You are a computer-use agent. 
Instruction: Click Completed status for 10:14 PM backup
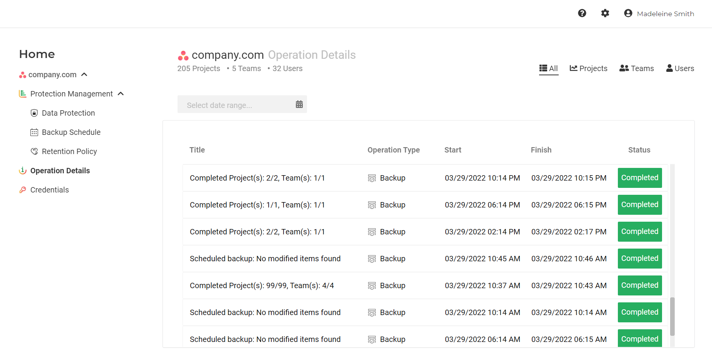640,178
